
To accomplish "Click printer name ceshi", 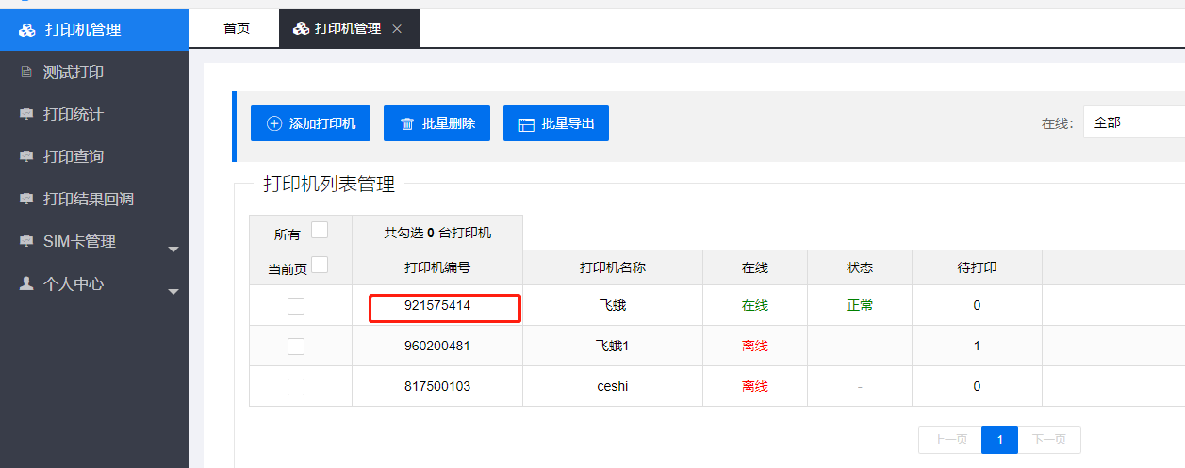I will click(x=613, y=386).
